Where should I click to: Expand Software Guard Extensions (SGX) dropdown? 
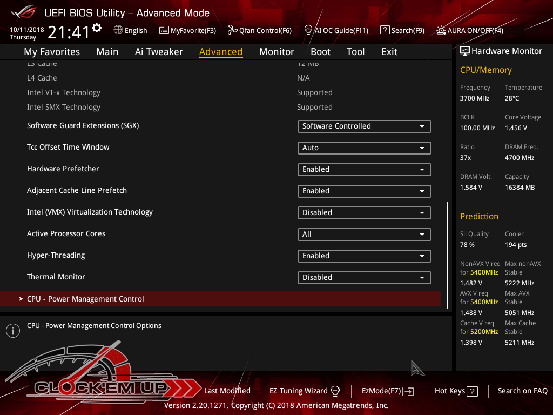(x=364, y=126)
